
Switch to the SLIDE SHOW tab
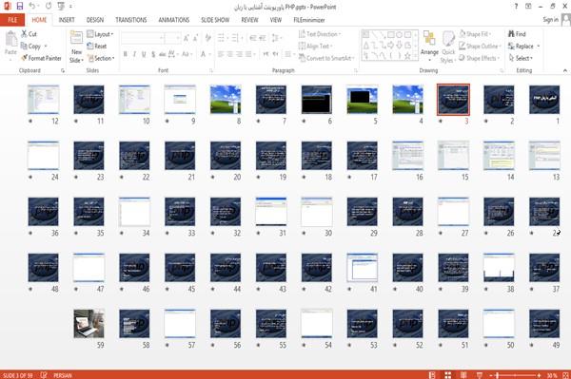(215, 20)
